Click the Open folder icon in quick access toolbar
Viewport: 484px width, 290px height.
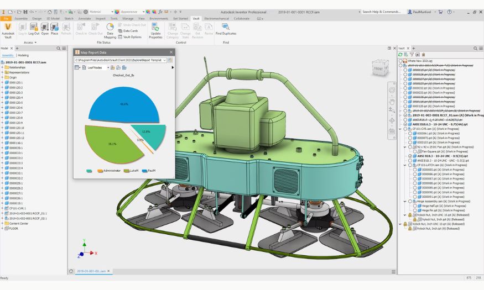click(x=19, y=12)
